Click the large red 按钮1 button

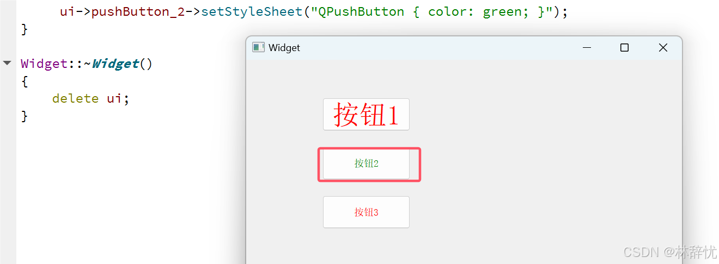point(366,115)
